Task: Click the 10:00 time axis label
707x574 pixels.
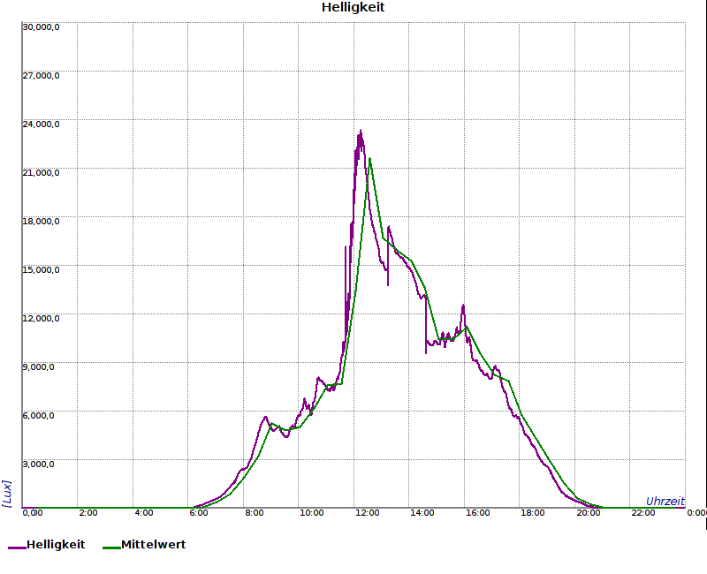Action: pos(312,513)
